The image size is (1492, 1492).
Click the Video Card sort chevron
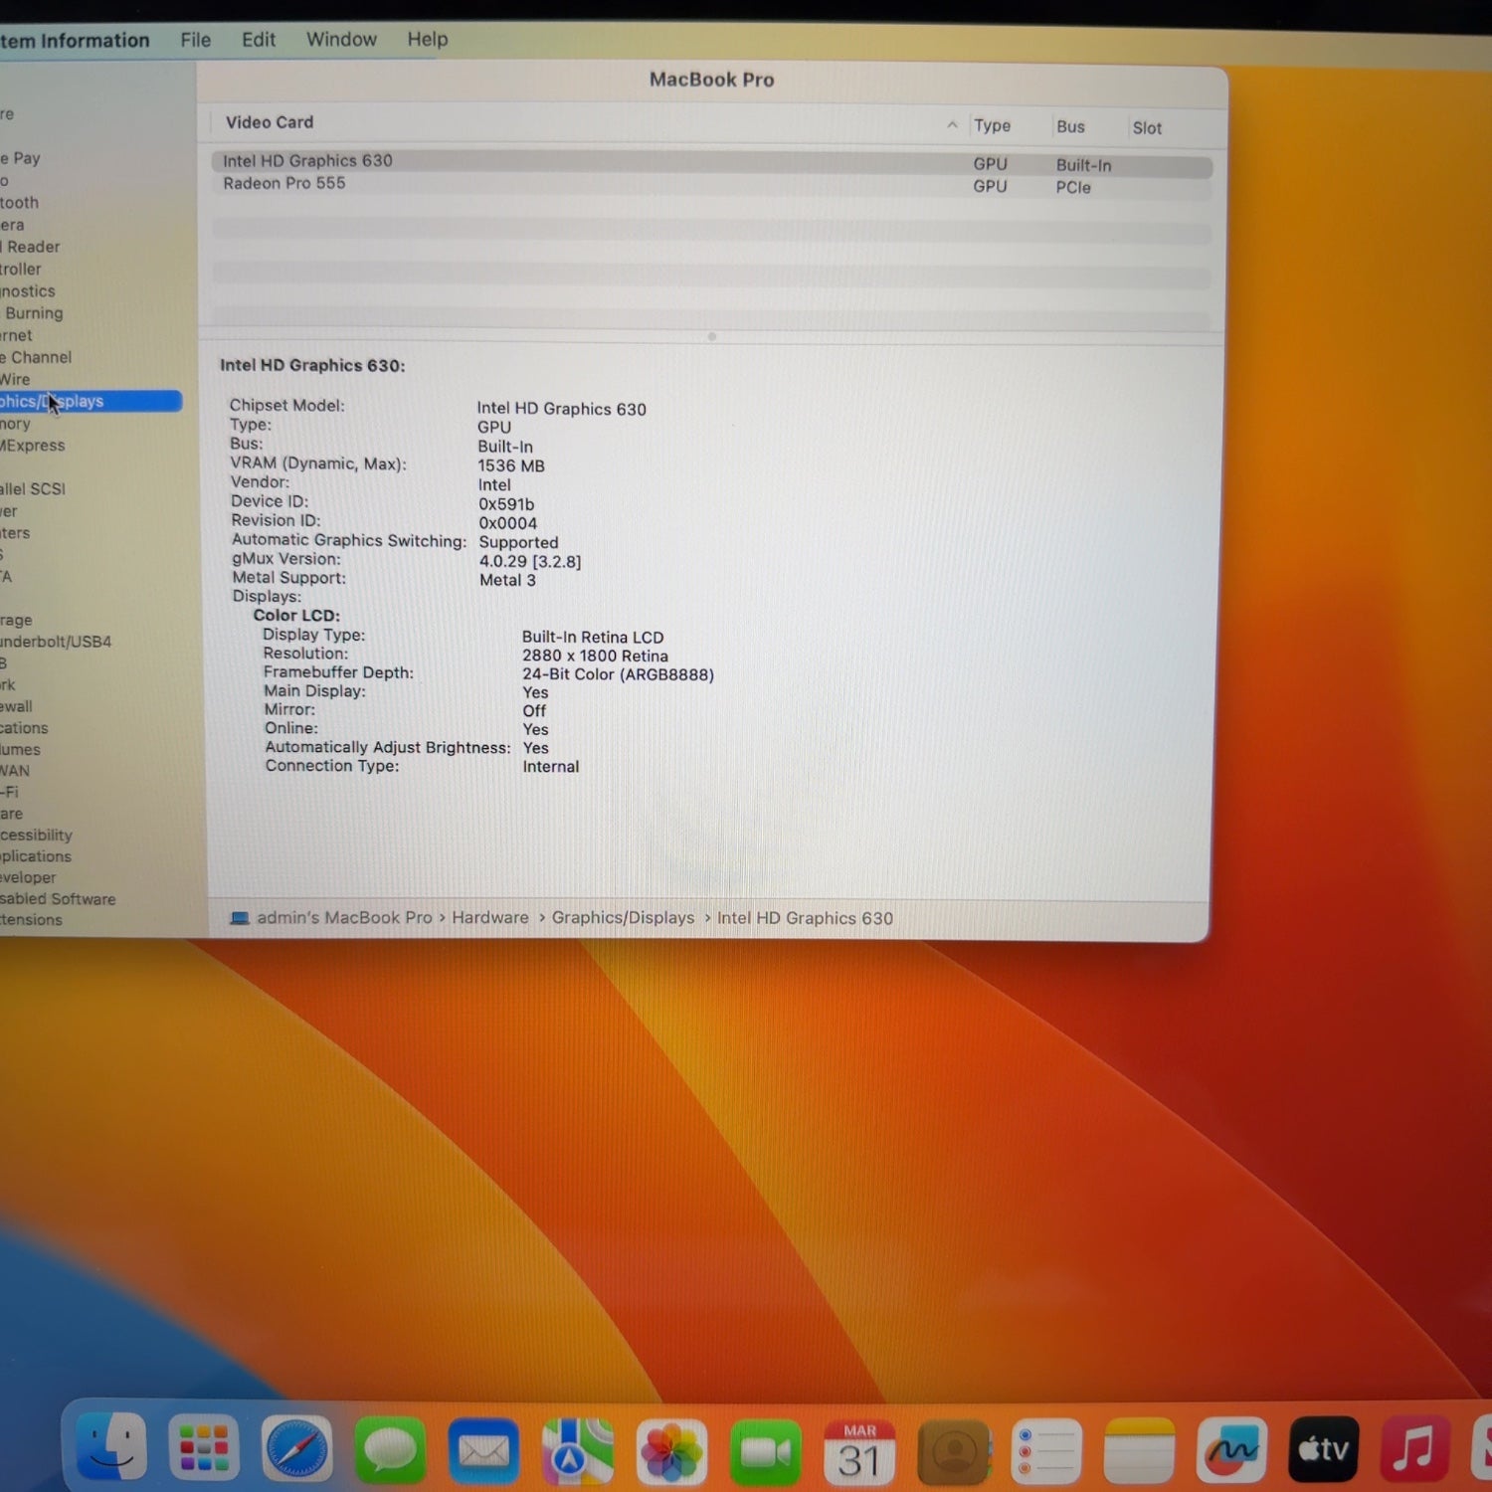(x=952, y=125)
